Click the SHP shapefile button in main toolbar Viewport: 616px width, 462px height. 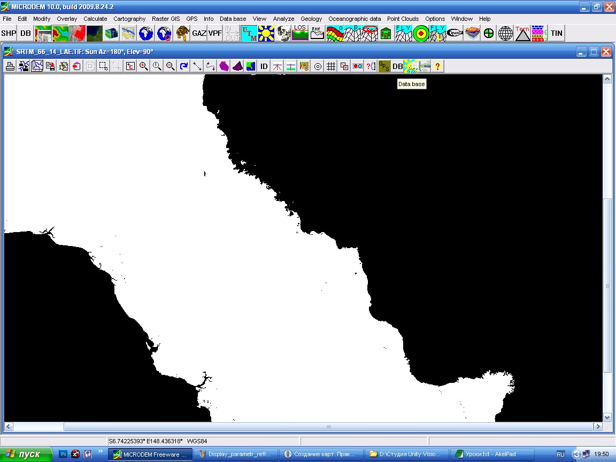[x=9, y=33]
